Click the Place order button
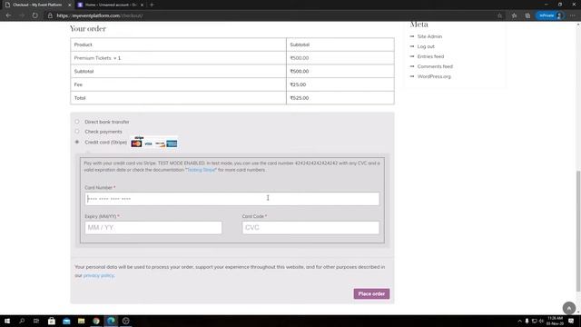This screenshot has height=327, width=581. [x=371, y=293]
